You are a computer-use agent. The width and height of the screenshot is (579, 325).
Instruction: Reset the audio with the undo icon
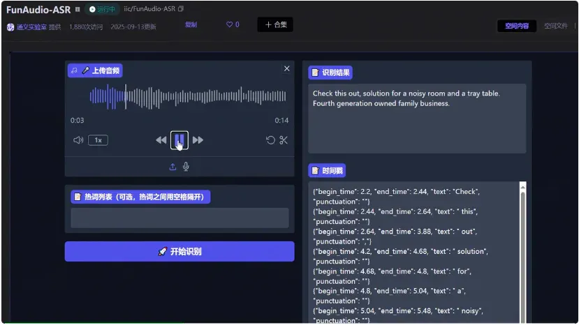coord(270,140)
